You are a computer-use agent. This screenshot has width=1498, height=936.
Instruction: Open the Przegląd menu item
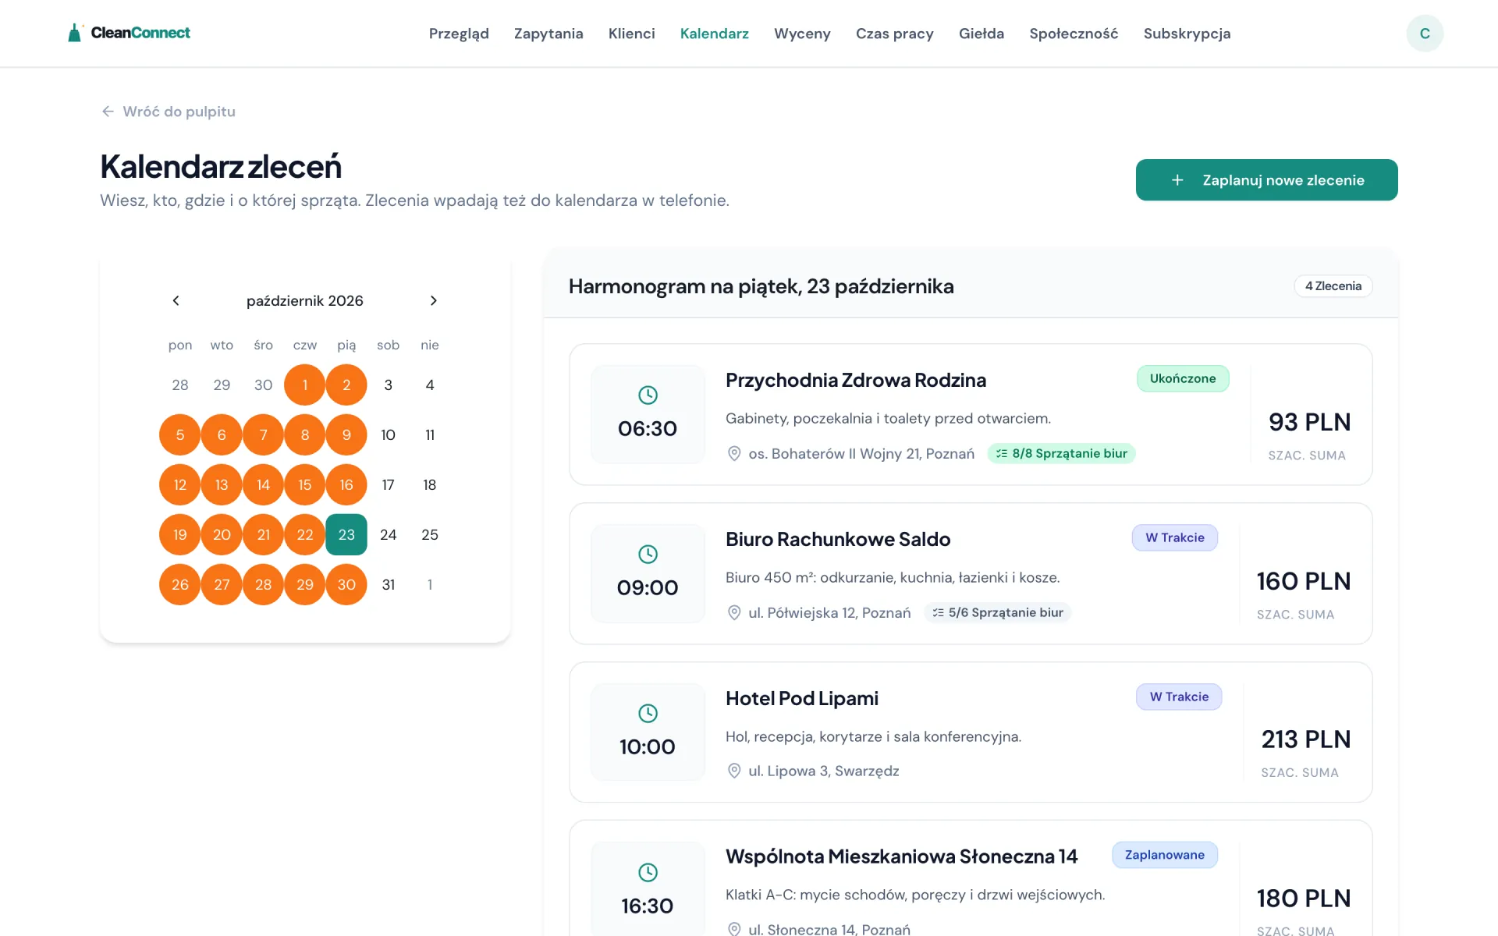click(459, 34)
